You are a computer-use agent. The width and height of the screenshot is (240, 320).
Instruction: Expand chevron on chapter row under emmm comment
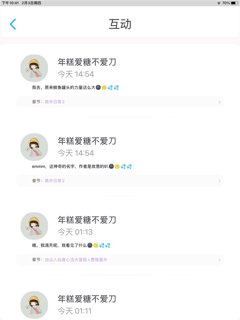coord(219,181)
